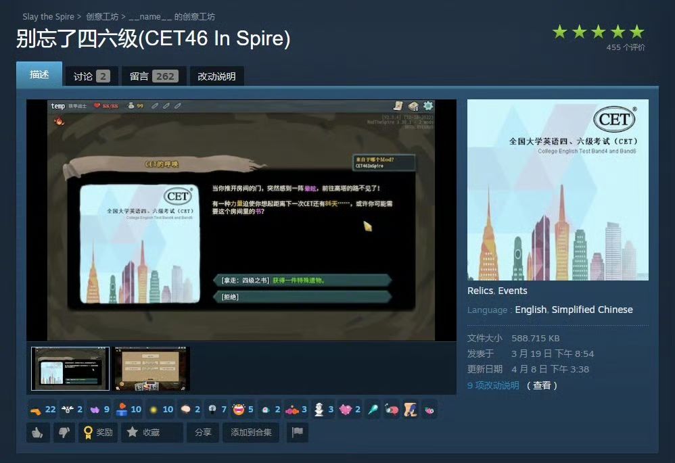Open the __name__ 的创意工坊 breadcrumb link
675x463 pixels.
172,17
